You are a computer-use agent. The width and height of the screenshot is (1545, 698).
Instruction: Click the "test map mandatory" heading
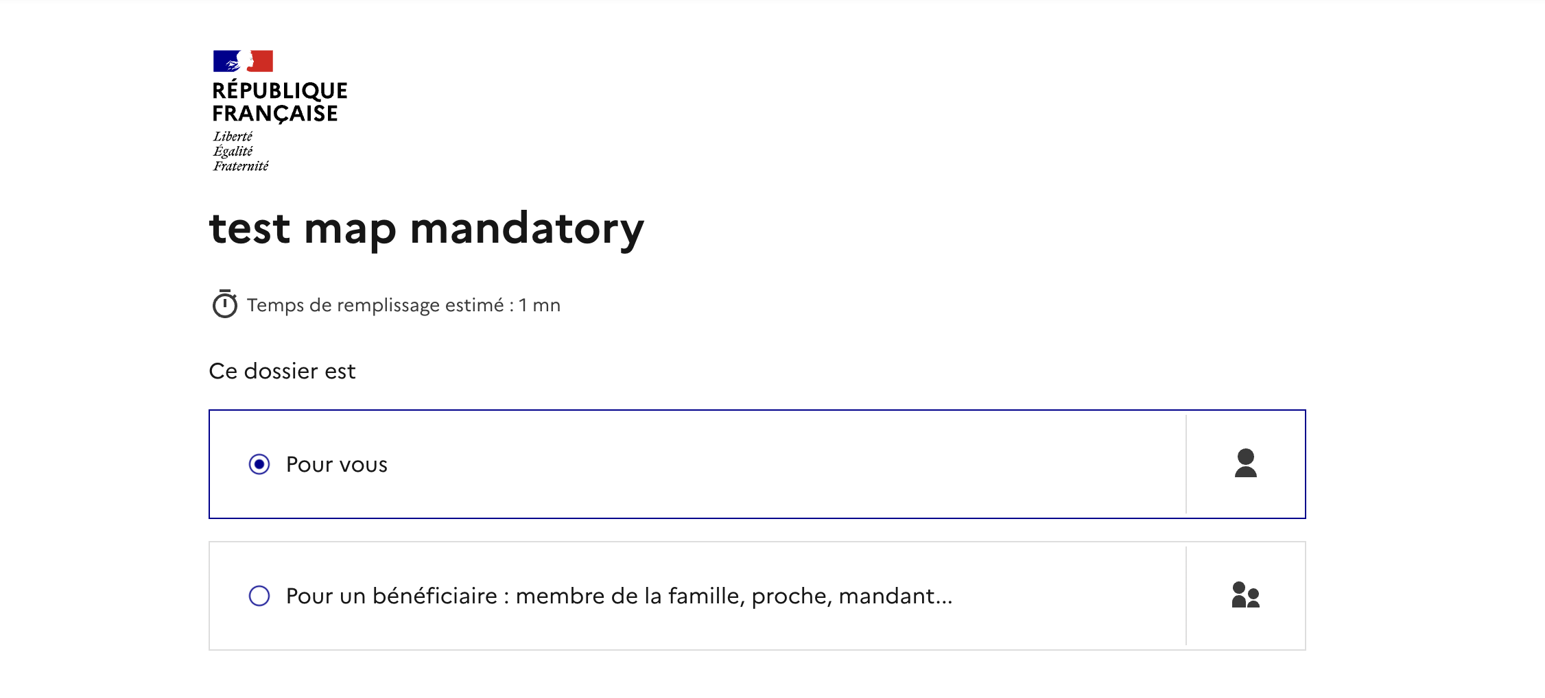(x=427, y=228)
